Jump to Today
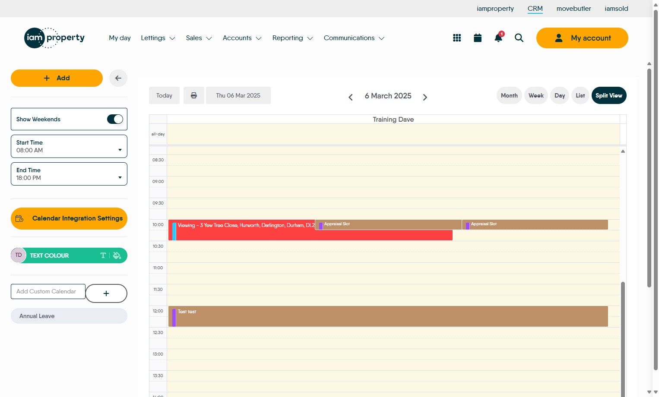Screen dimensions: 659x397 (x=164, y=95)
